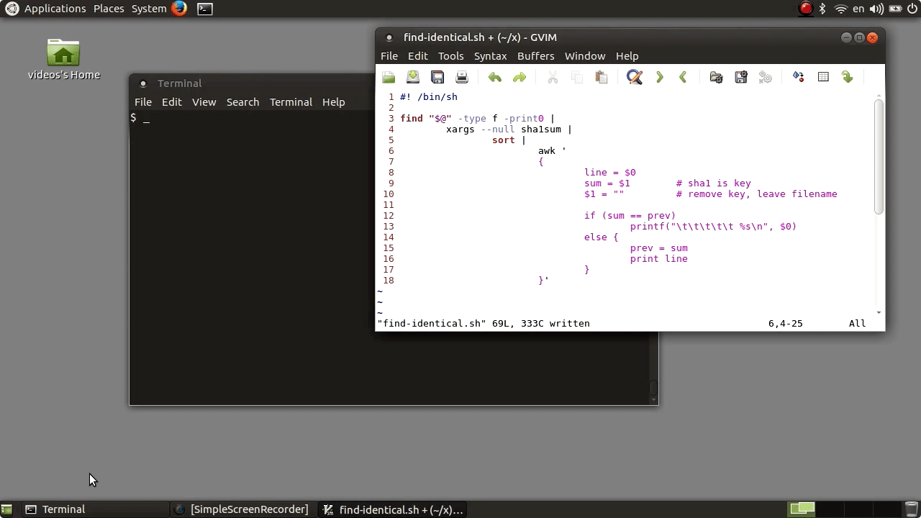Click the Help menu in GVIM
Viewport: 921px width, 518px height.
[x=627, y=55]
